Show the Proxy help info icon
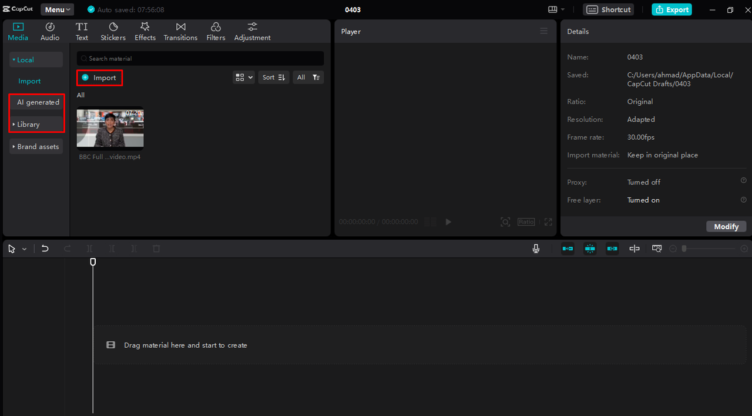Screen dimensions: 752x416 tap(743, 181)
